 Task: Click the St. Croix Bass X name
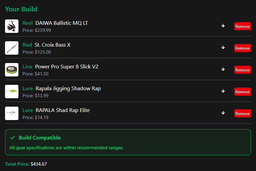tap(52, 45)
